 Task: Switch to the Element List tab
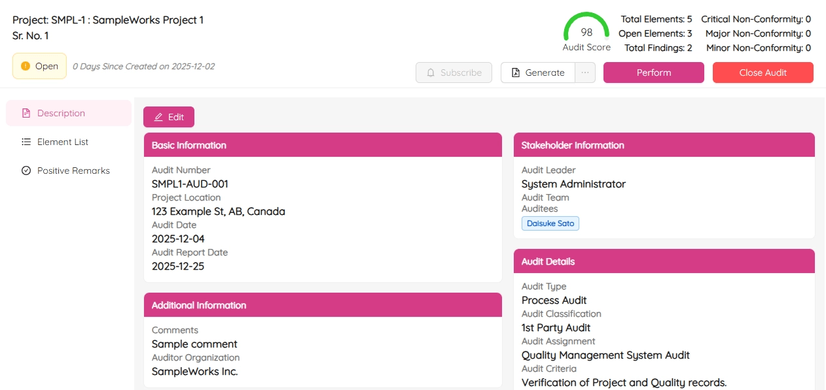pyautogui.click(x=62, y=142)
